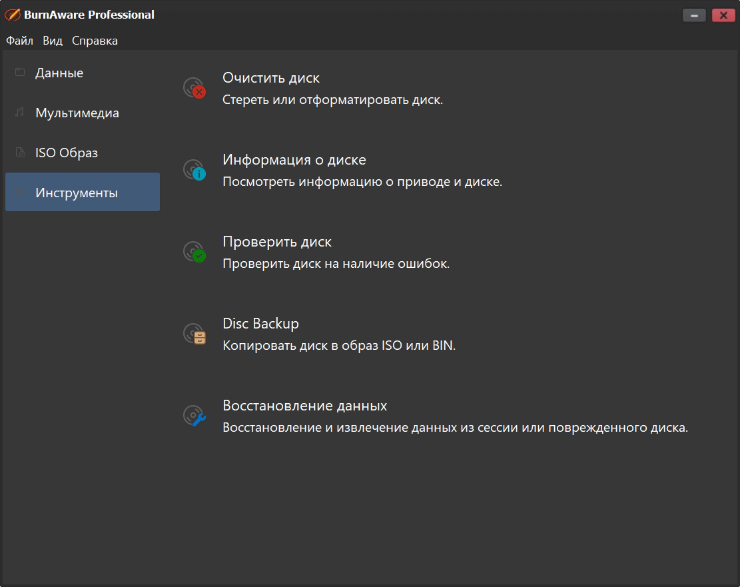Switch to the Мультимедиа category
740x587 pixels.
coord(83,113)
